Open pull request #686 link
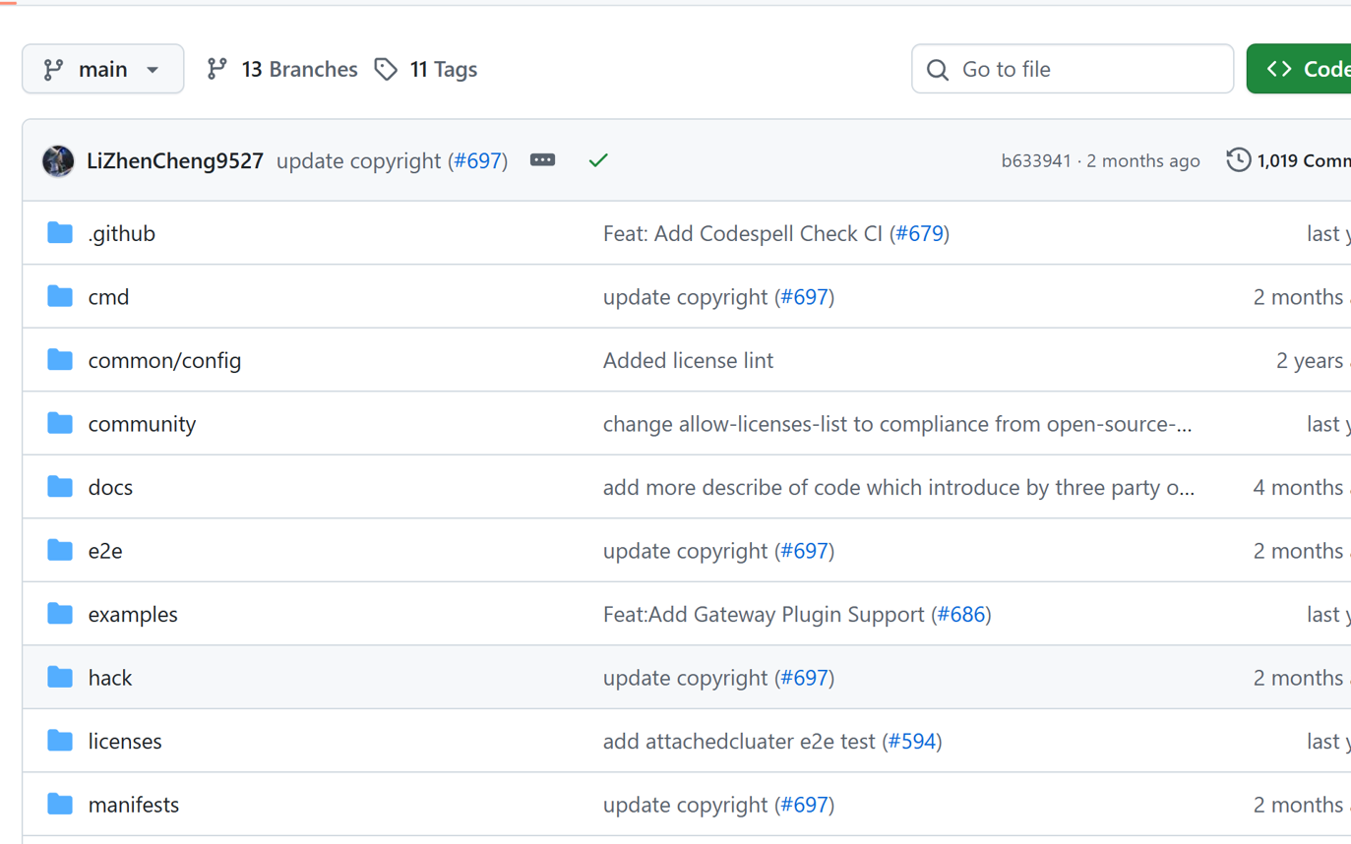 (x=961, y=615)
